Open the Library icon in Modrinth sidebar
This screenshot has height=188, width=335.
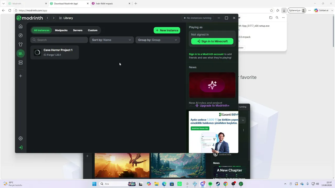21,54
